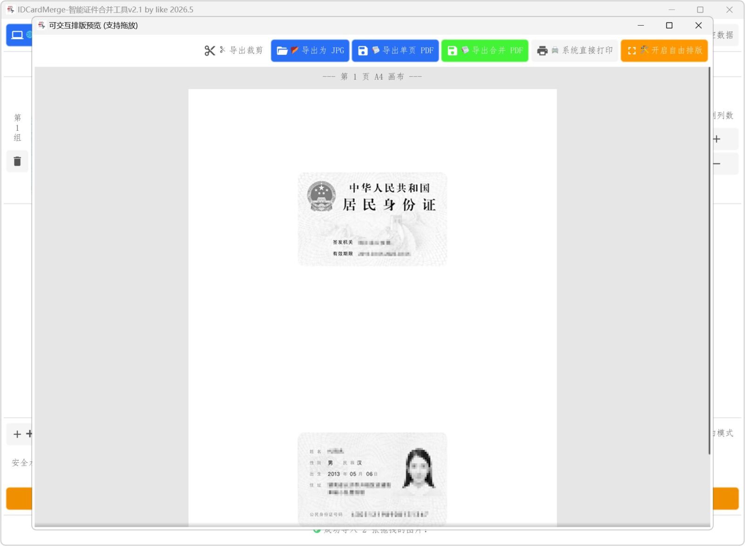Click the printer icon for 系统直接打印

(542, 51)
